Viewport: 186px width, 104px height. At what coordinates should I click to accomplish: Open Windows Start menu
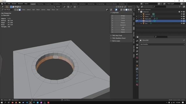[2, 103]
